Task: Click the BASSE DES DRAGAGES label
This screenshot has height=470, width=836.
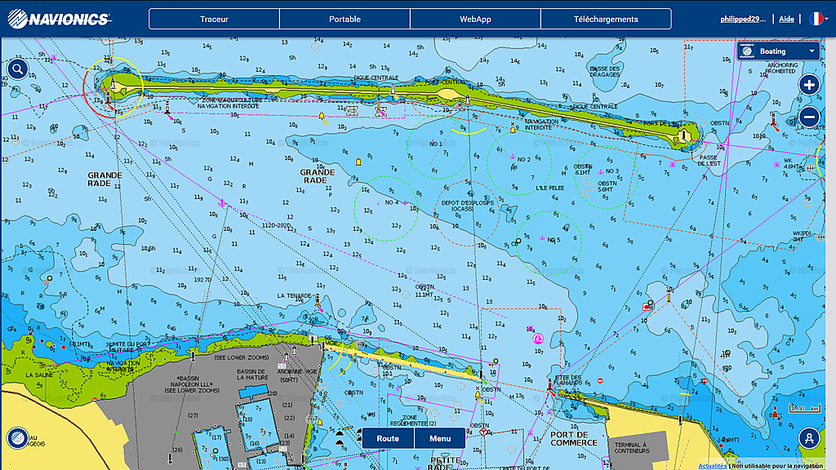Action: pos(605,72)
